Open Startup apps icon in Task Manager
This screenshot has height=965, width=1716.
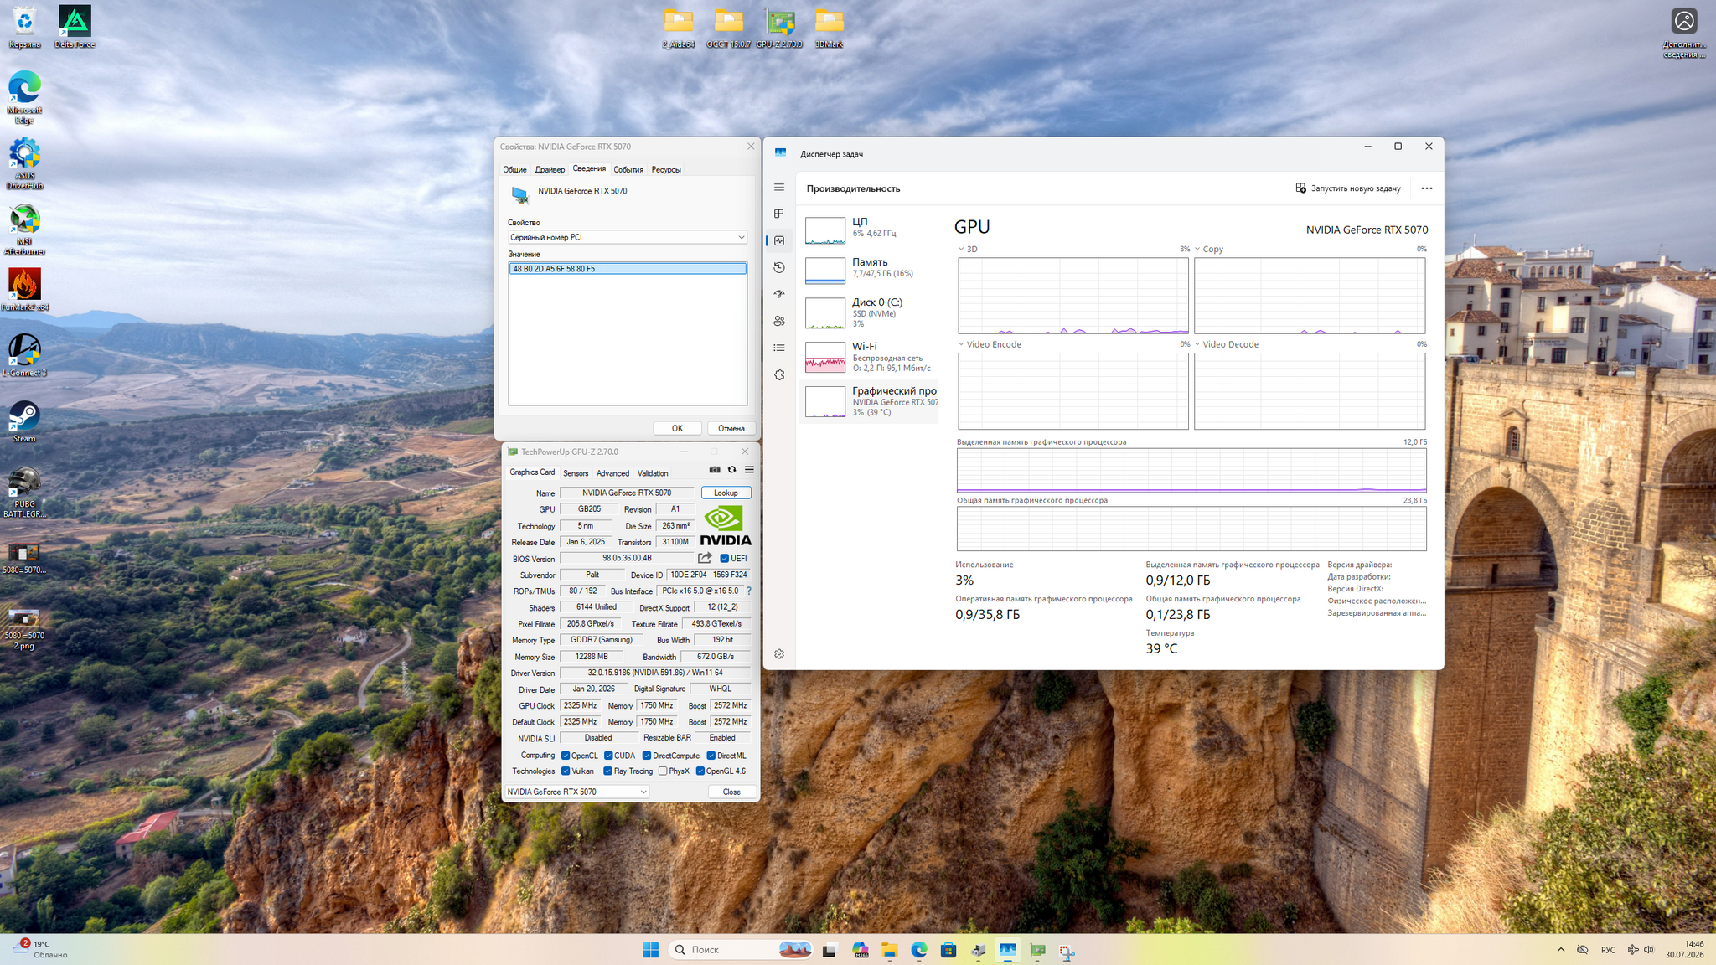[x=779, y=294]
